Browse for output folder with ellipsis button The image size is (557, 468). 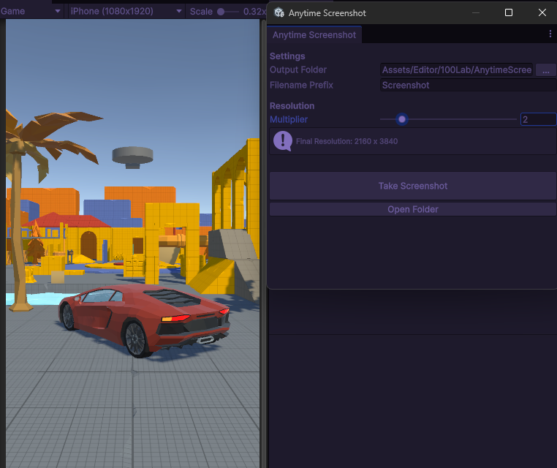click(545, 70)
